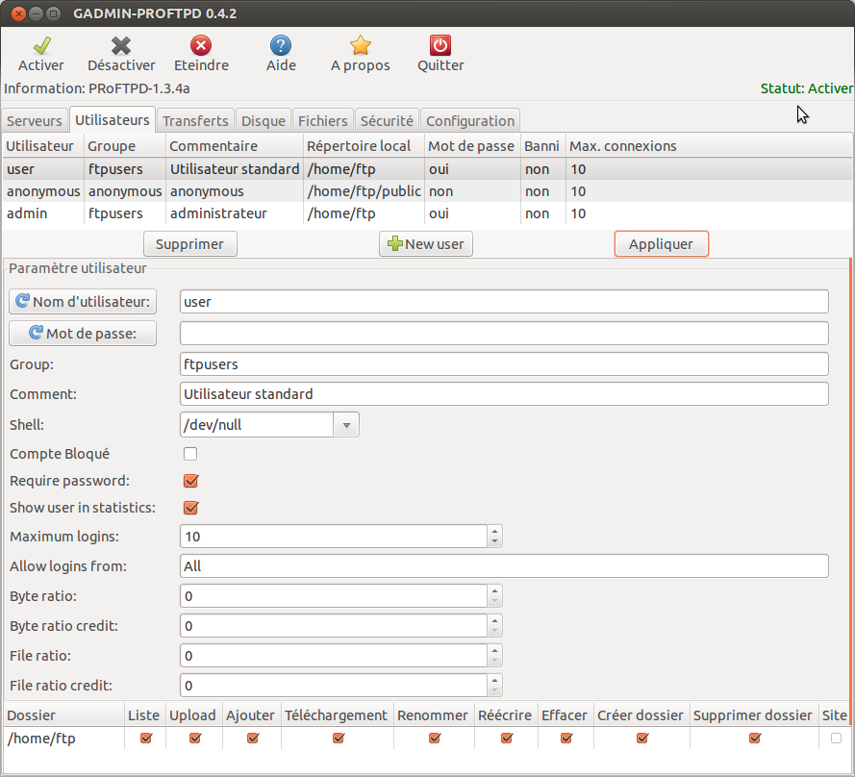Viewport: 855px width, 777px height.
Task: Switch to the Sécurité tab
Action: [x=387, y=121]
